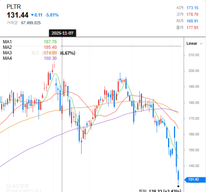Click the 140.00 axis label
The height and width of the screenshot is (192, 206).
[194, 166]
